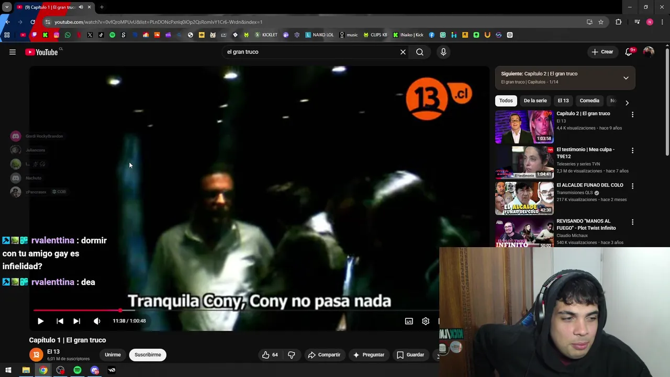
Task: Click the magnifier search button
Action: tap(420, 52)
